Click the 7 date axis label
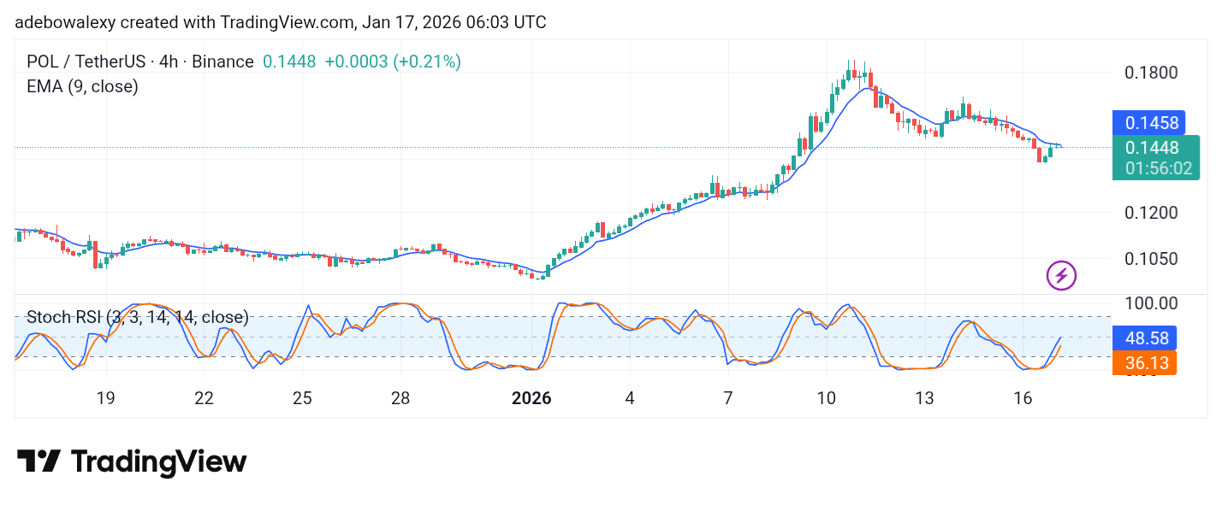This screenshot has height=505, width=1222. coord(728,398)
